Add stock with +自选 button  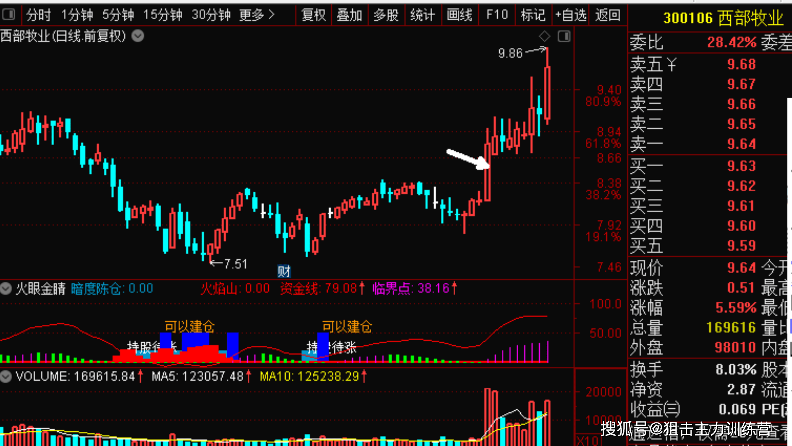(x=570, y=16)
